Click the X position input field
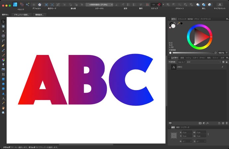The image size is (229, 149). pos(187,132)
